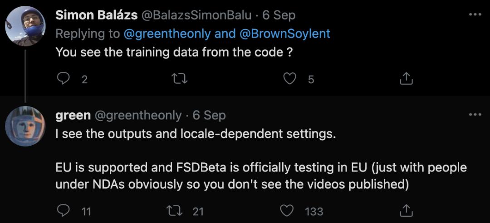Open 6 Sep timestamp on green's tweet
The height and width of the screenshot is (223, 490).
[209, 115]
